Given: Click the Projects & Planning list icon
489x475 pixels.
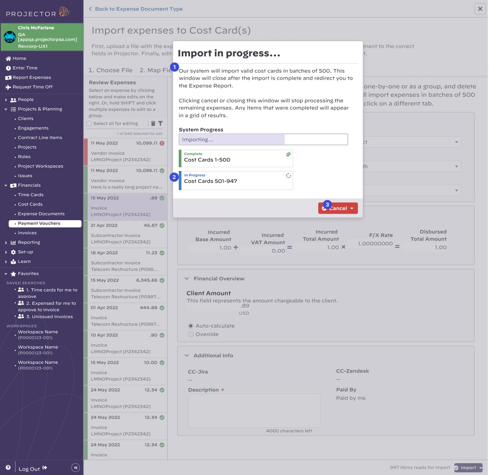Looking at the screenshot, I should click(13, 109).
